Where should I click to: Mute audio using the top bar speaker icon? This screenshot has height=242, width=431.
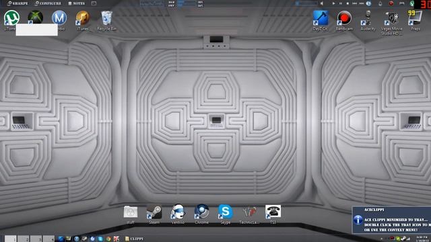pos(322,3)
